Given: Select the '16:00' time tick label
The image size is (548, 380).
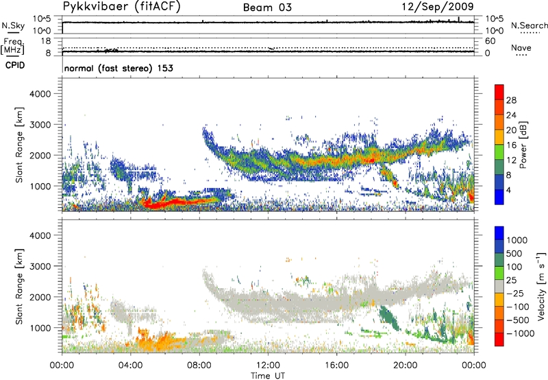Looking at the screenshot, I should point(336,366).
